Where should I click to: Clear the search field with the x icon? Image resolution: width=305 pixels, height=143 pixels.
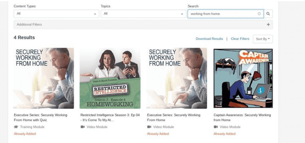259,14
